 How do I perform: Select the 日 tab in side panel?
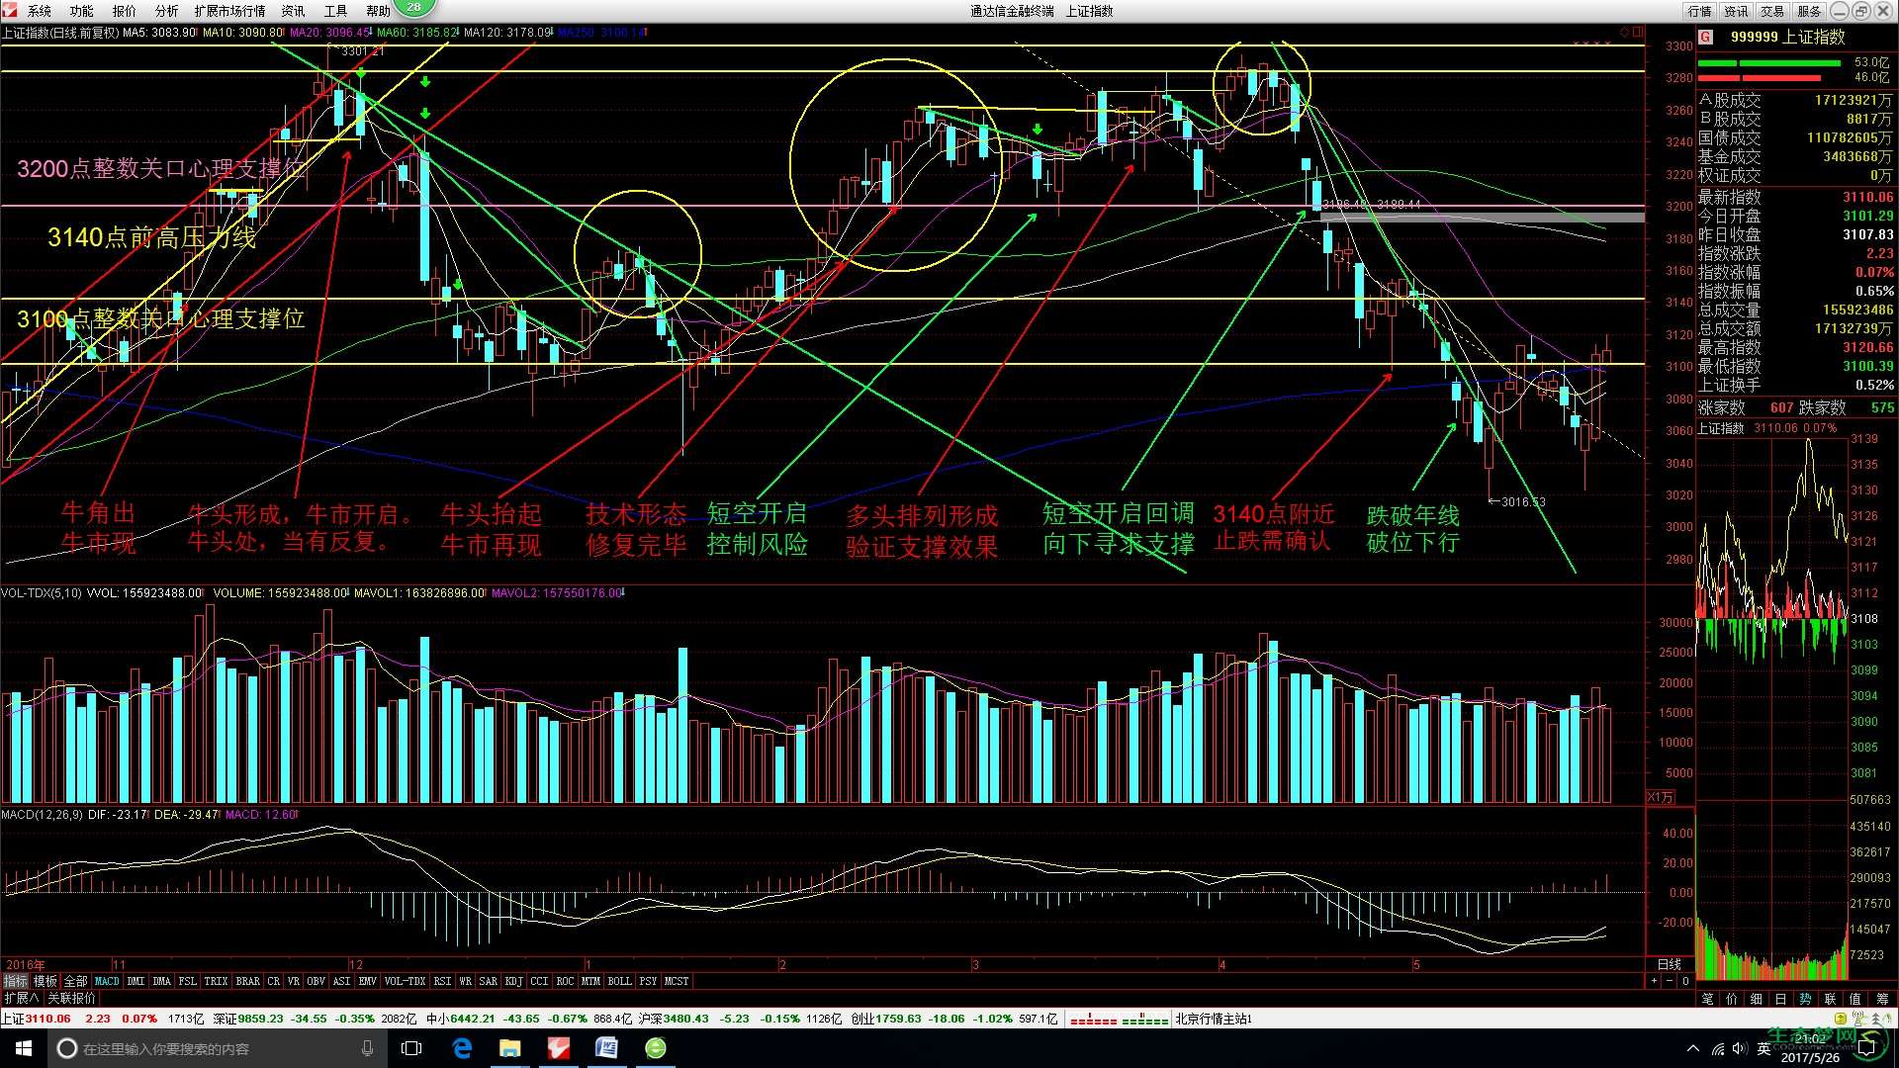[x=1782, y=999]
